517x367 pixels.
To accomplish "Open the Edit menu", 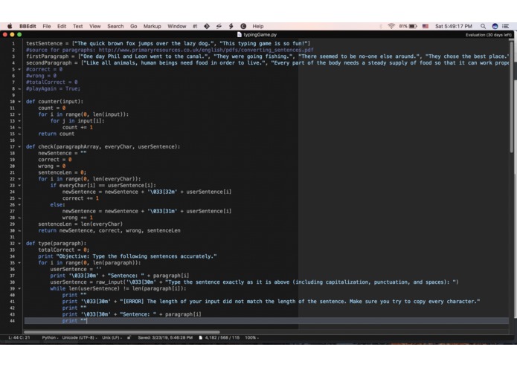I will pos(62,26).
